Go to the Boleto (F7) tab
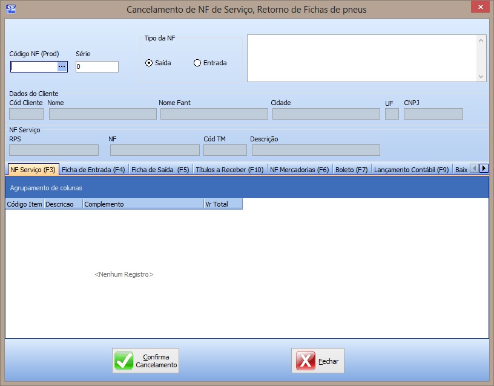The width and height of the screenshot is (494, 386). point(352,170)
